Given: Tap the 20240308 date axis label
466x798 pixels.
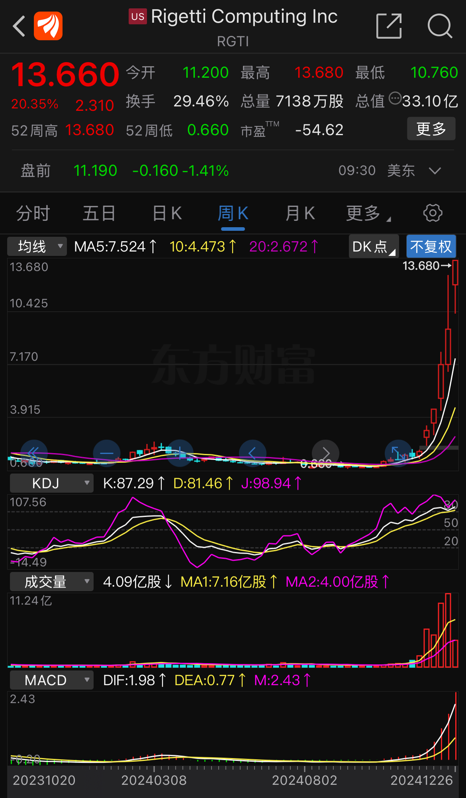Looking at the screenshot, I should [154, 780].
